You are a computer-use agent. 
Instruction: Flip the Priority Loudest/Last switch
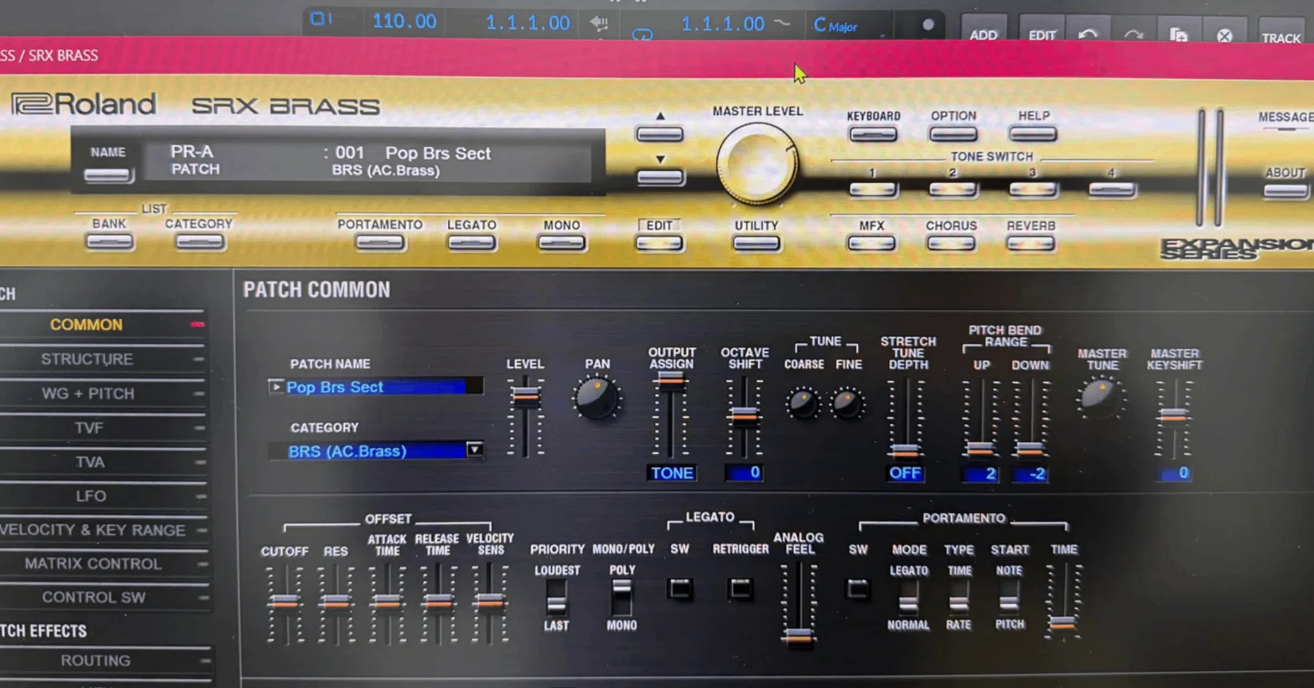557,598
